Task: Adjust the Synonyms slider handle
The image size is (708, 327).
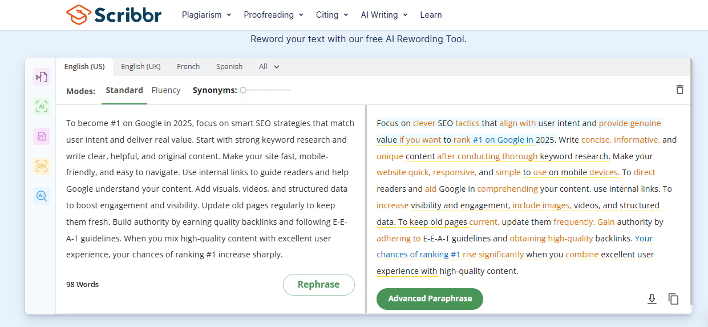Action: coord(243,90)
